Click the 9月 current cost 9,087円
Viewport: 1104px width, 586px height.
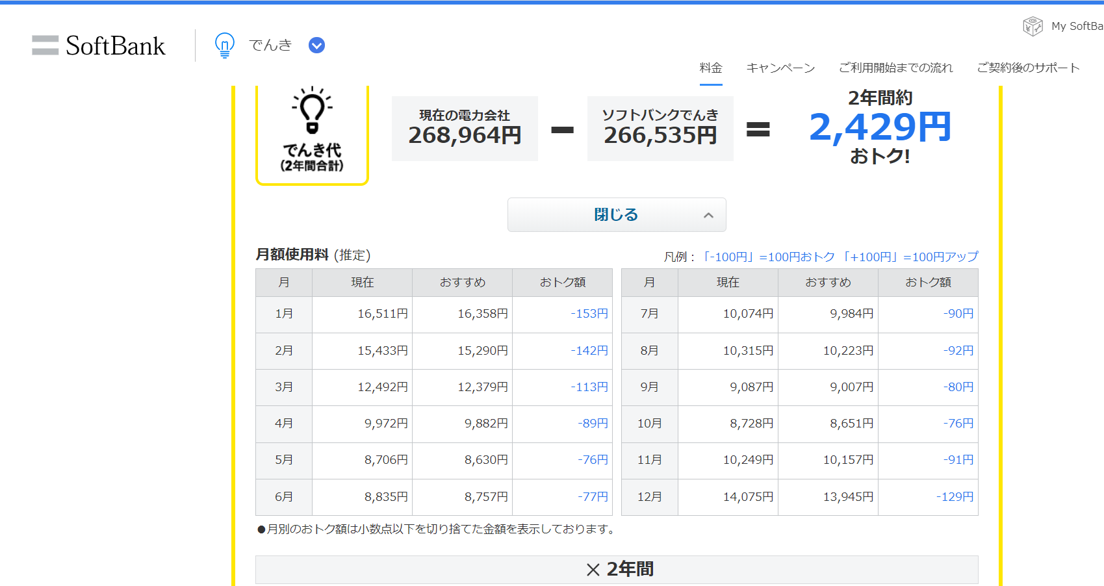click(728, 387)
